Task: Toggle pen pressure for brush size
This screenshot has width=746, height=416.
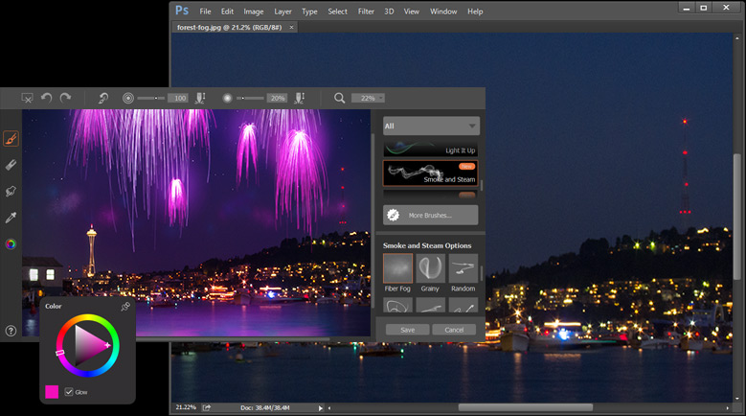Action: click(x=200, y=98)
